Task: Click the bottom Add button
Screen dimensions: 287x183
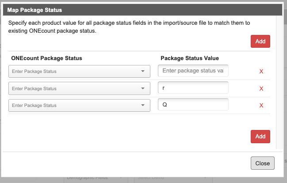Action: tap(260, 137)
